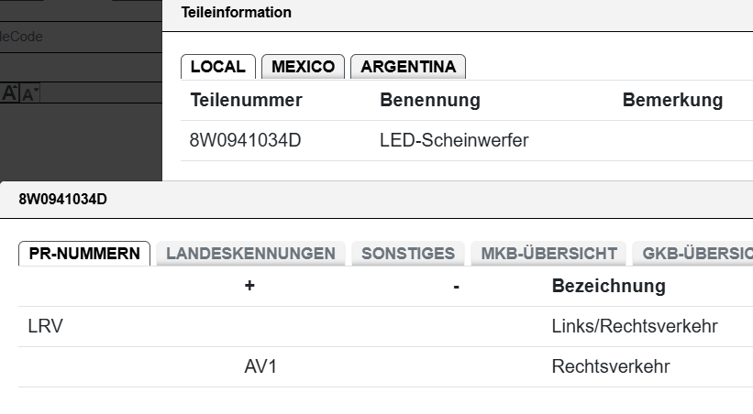Select the LED-Scheinwerfer table cell

[454, 141]
